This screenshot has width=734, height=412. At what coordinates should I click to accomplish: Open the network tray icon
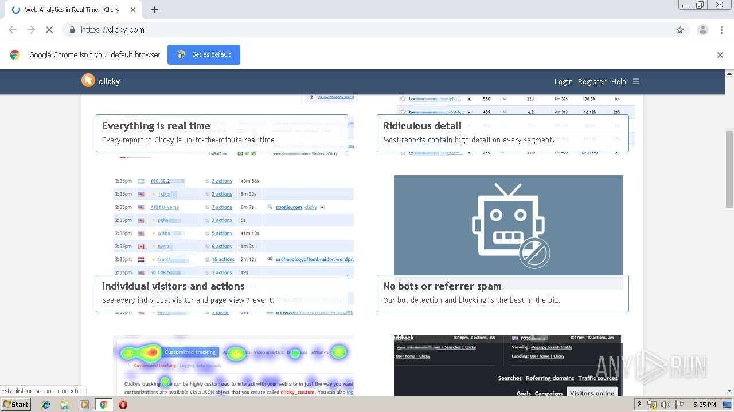[652, 405]
